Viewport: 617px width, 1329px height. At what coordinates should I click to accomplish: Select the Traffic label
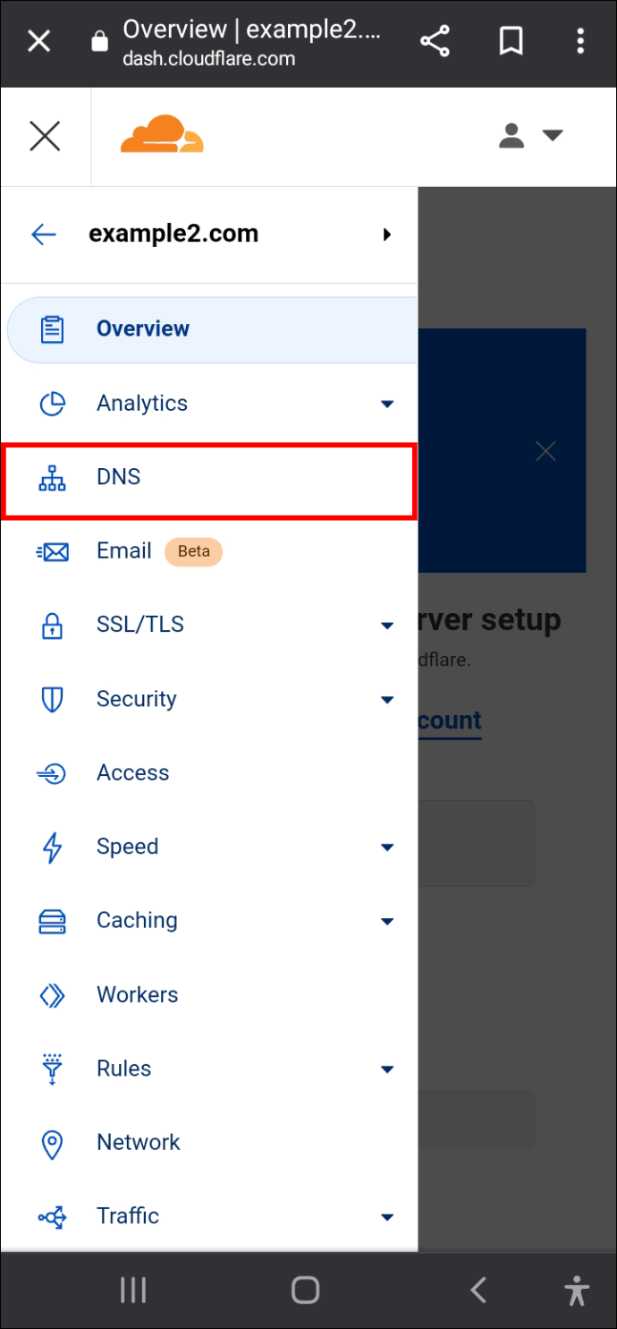point(128,1216)
